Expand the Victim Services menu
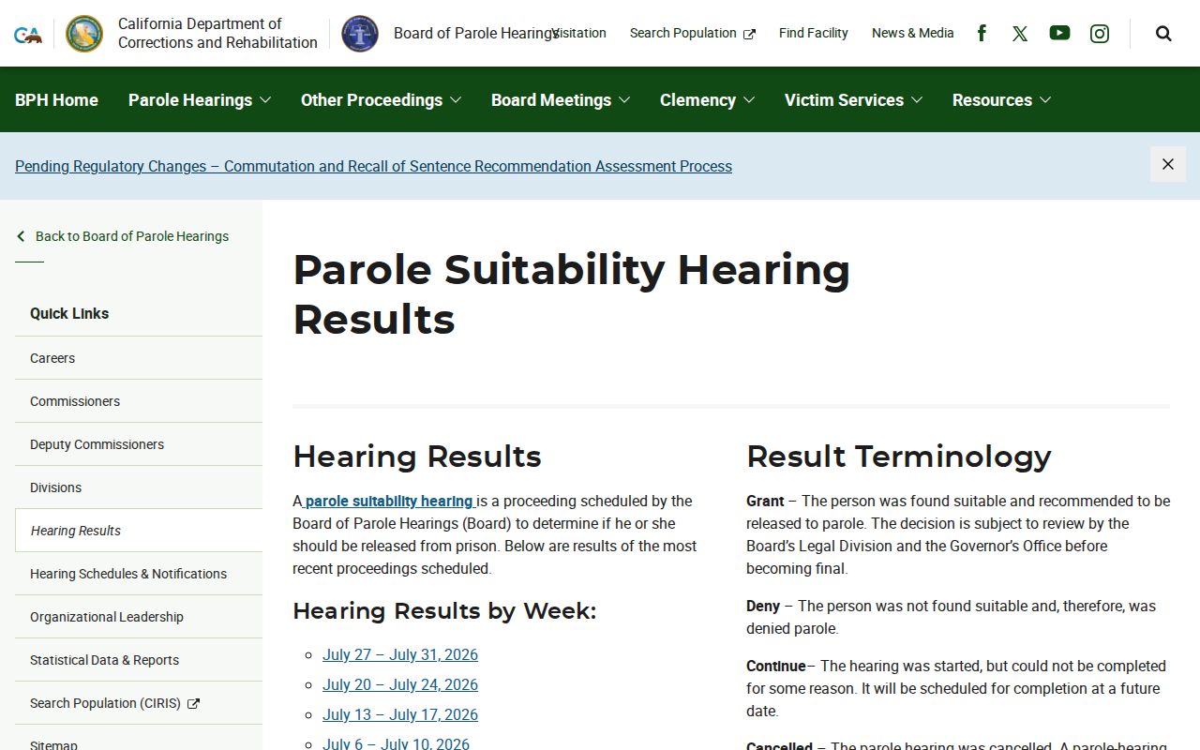This screenshot has height=750, width=1200. pos(853,99)
